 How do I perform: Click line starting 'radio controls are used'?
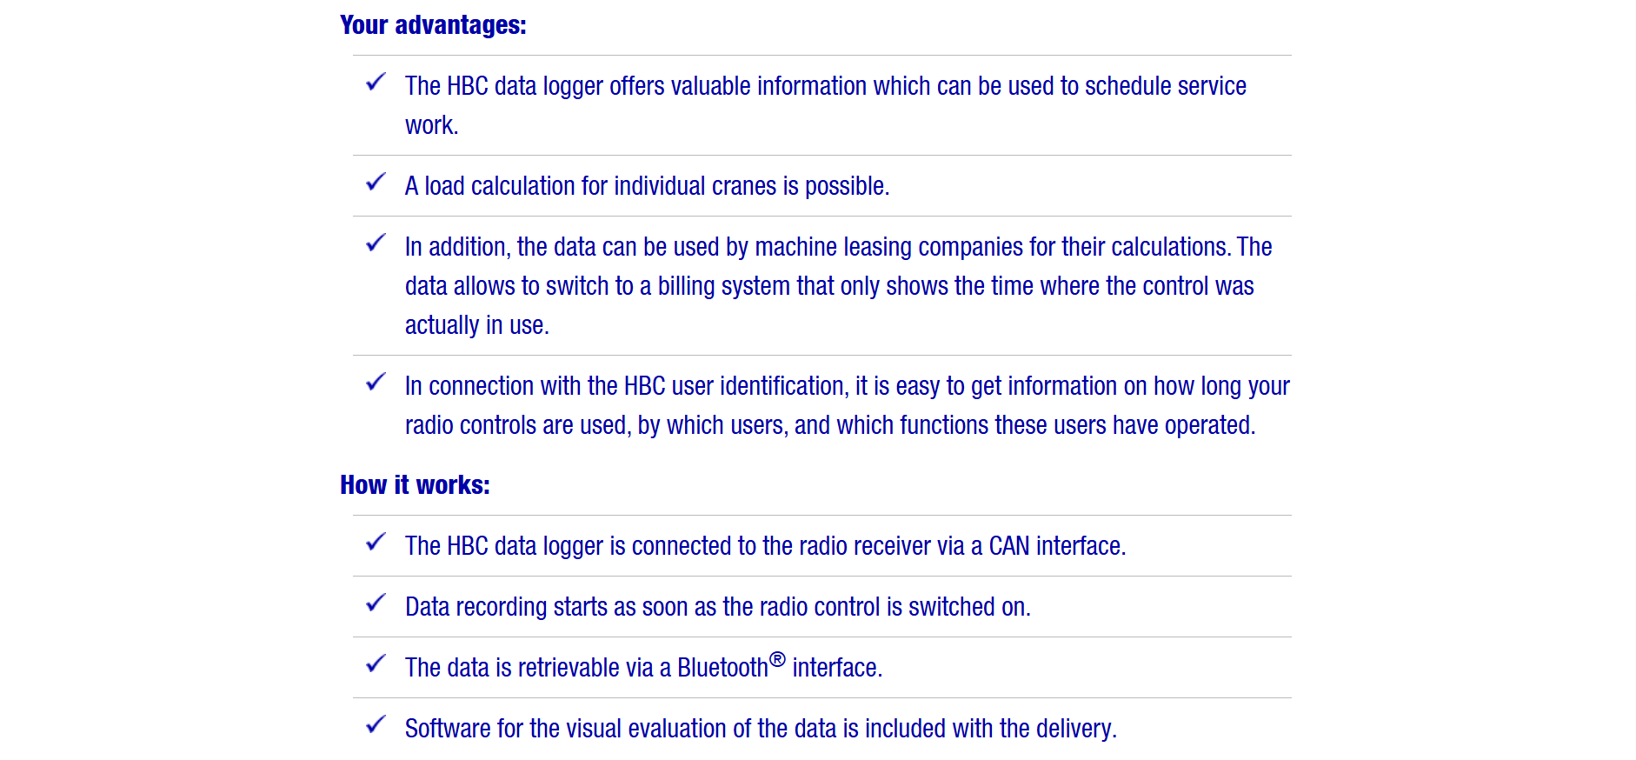(830, 425)
